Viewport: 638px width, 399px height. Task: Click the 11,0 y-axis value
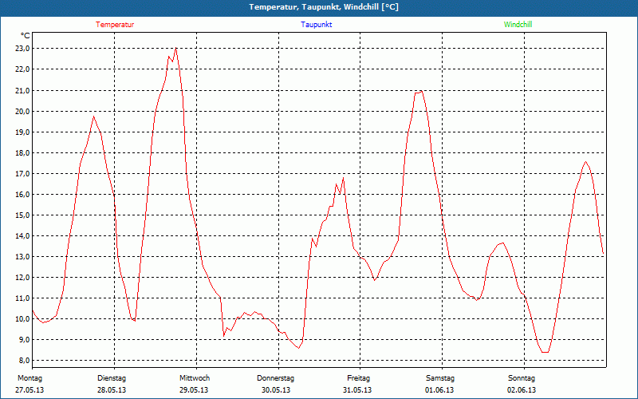point(22,298)
